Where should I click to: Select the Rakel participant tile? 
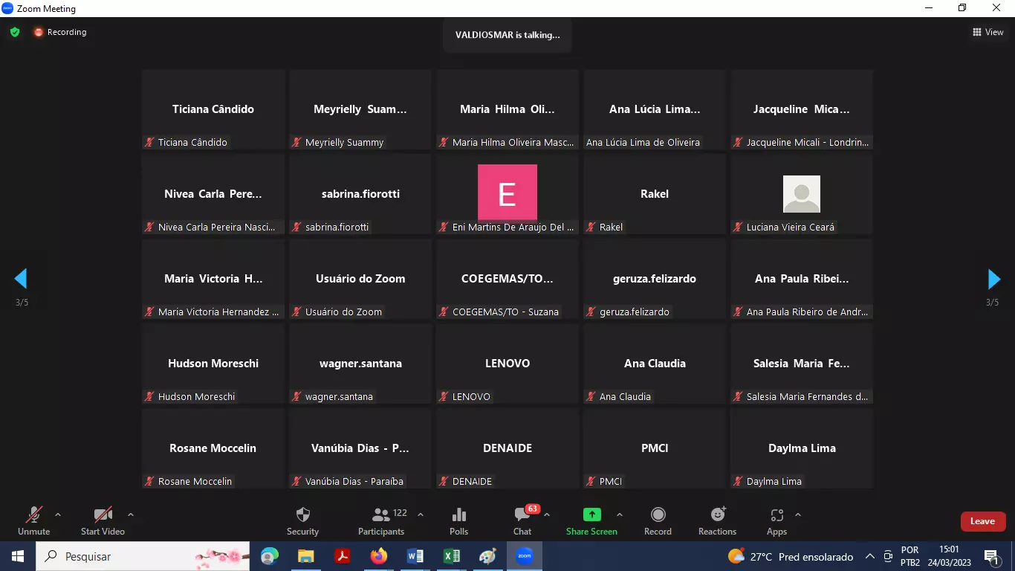point(655,194)
